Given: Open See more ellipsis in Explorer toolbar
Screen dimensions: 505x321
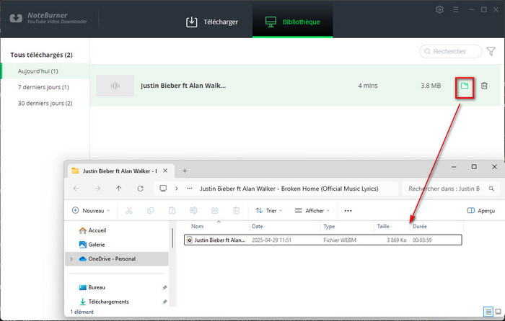Looking at the screenshot, I should (348, 211).
